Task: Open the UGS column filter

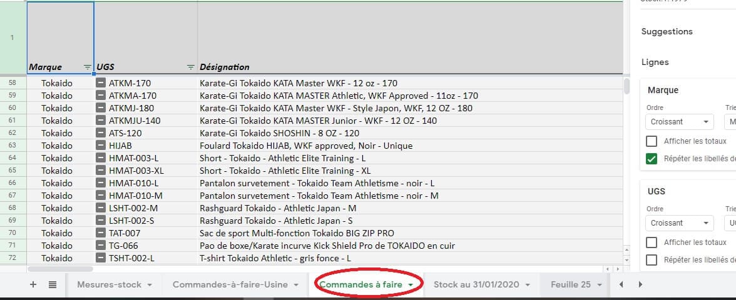Action: 190,67
